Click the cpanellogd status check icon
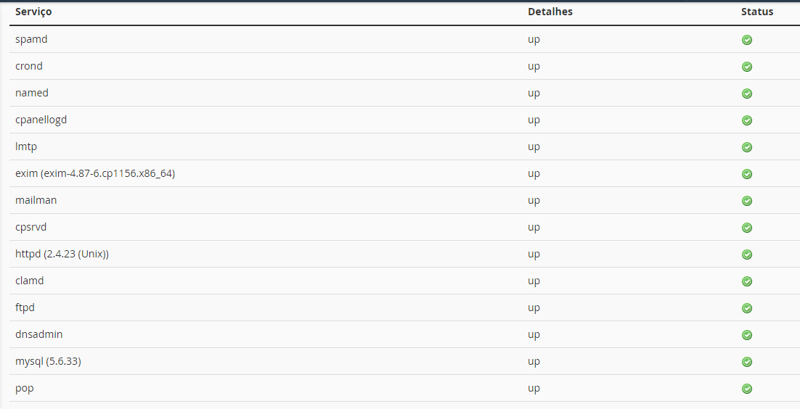Viewport: 800px width, 409px height. (x=747, y=120)
